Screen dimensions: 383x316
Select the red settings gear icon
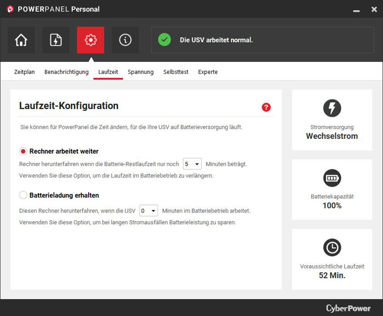click(x=91, y=40)
